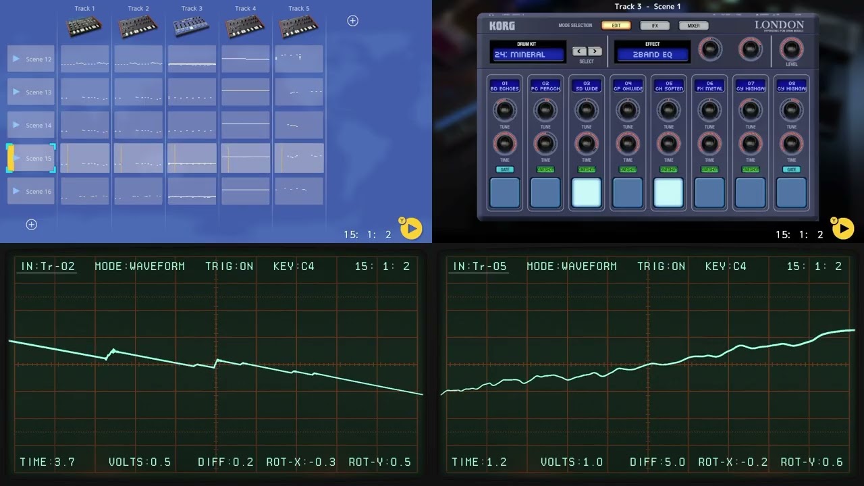Switch to MIXER mode

694,26
